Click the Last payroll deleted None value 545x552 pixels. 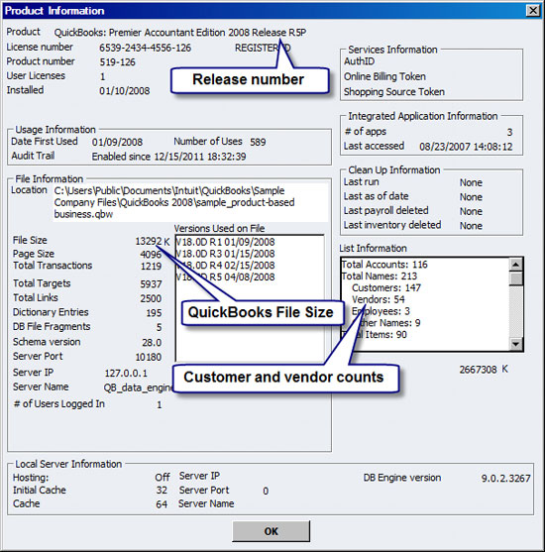(x=471, y=211)
